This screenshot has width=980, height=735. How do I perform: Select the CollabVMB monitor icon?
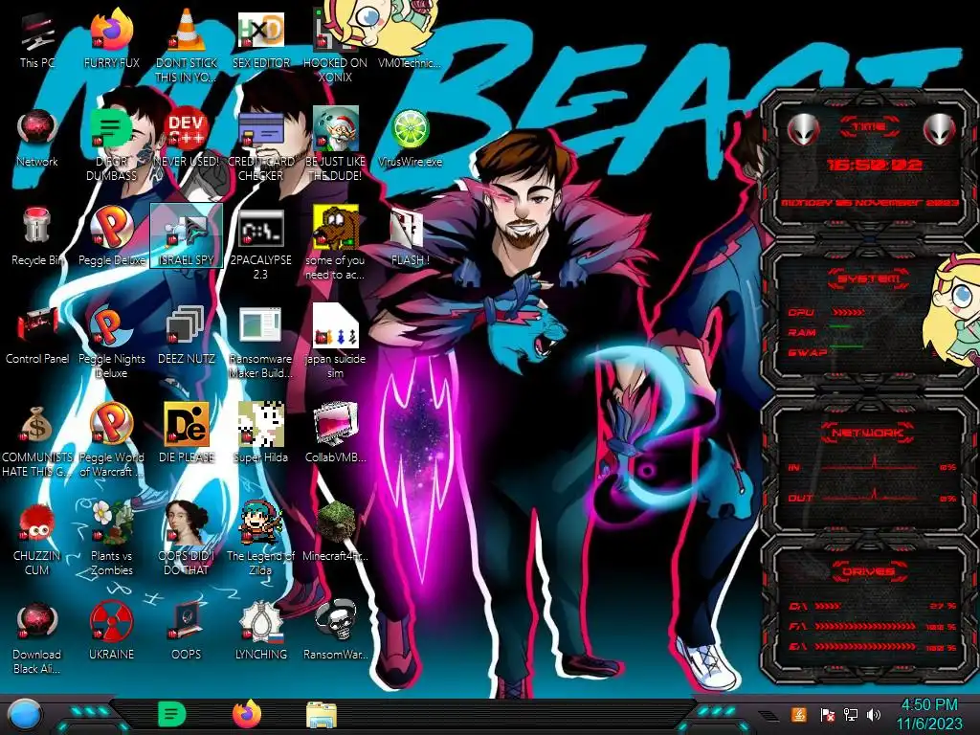pyautogui.click(x=335, y=434)
